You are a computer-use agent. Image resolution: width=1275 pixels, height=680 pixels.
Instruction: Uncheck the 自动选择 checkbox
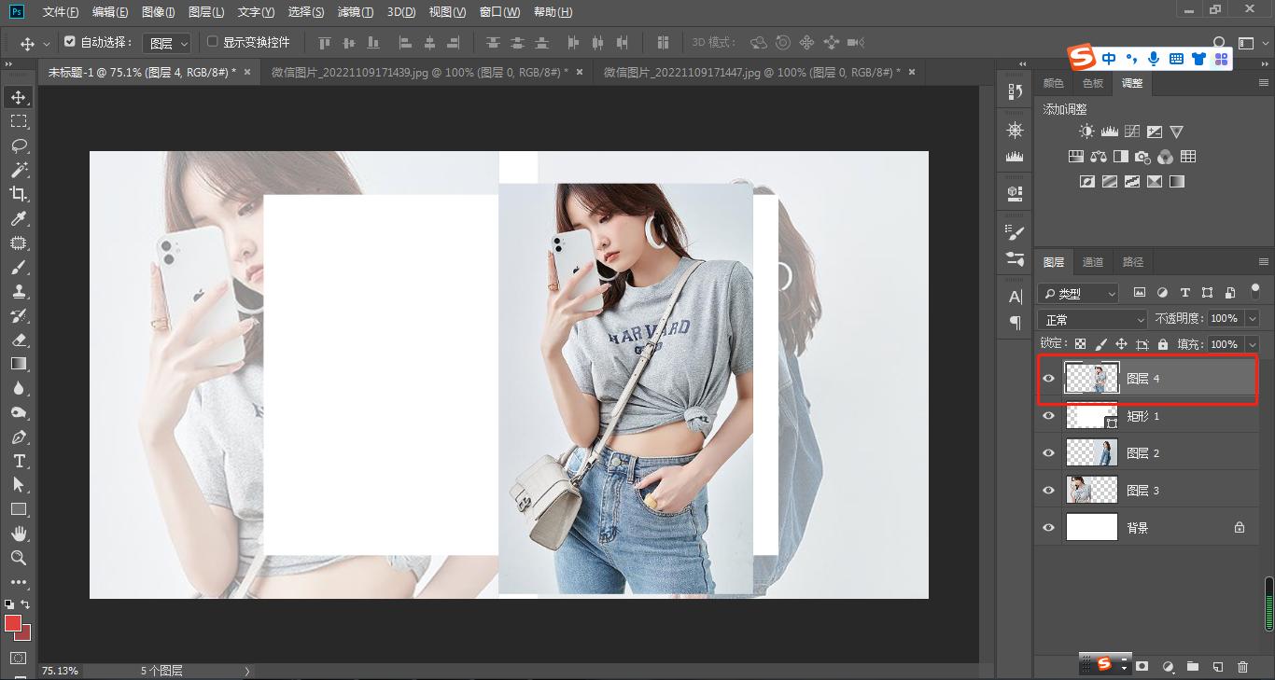click(70, 42)
